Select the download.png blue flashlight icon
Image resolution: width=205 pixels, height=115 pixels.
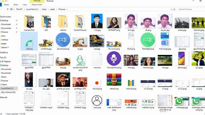63,41
